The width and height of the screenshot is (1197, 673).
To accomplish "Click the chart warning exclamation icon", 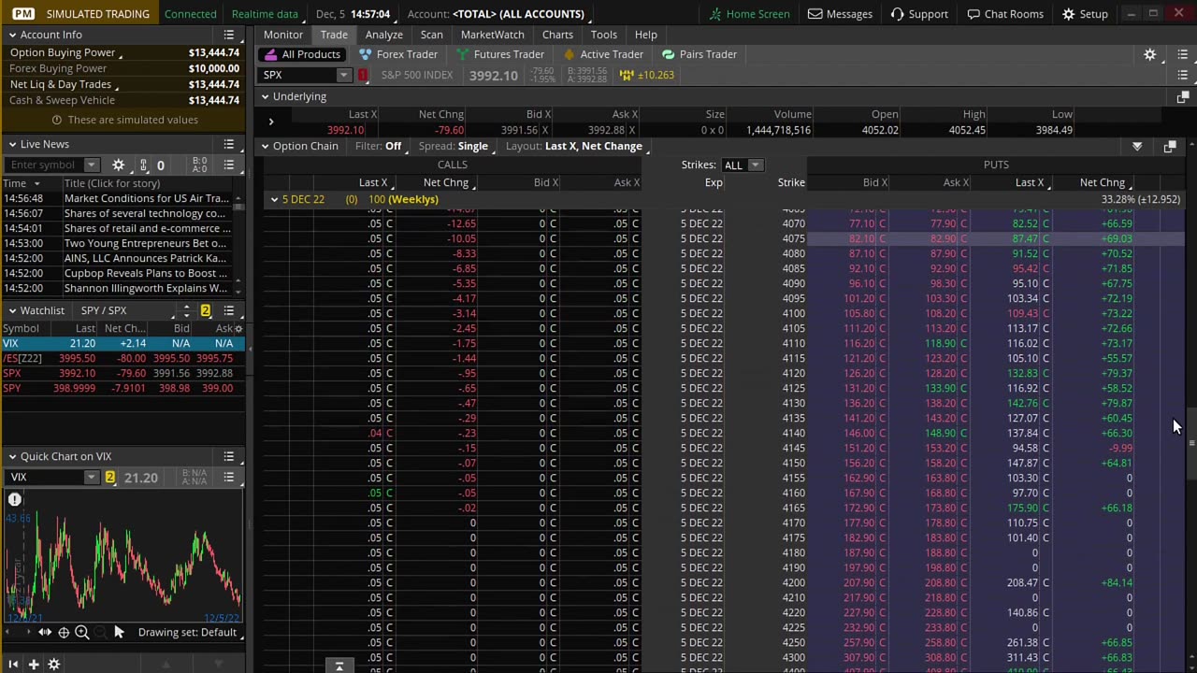I will pos(15,499).
